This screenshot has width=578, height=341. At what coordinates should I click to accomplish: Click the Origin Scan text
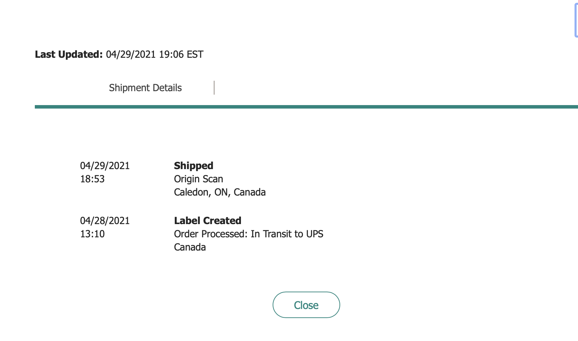pos(198,179)
